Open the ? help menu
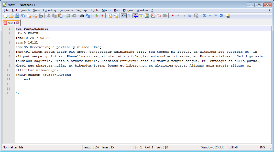The height and width of the screenshot is (152, 274). point(152,10)
